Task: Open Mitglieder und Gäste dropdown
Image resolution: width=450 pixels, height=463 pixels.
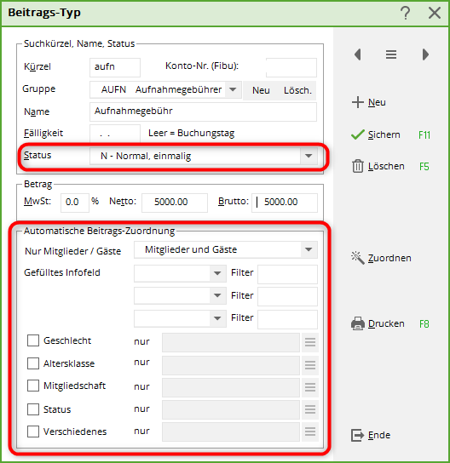Action: click(x=226, y=250)
